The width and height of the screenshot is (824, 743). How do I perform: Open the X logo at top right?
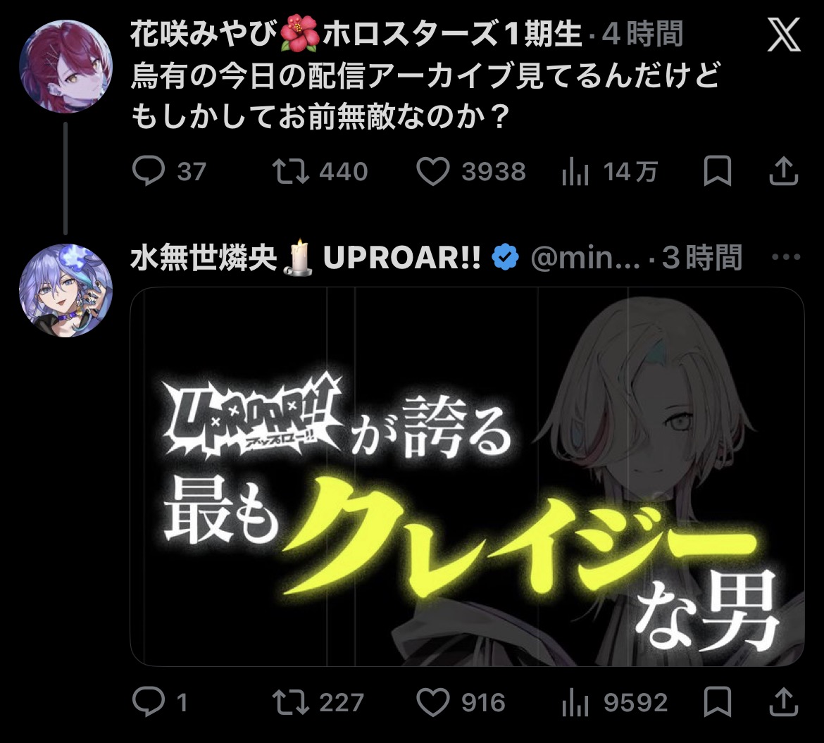784,35
